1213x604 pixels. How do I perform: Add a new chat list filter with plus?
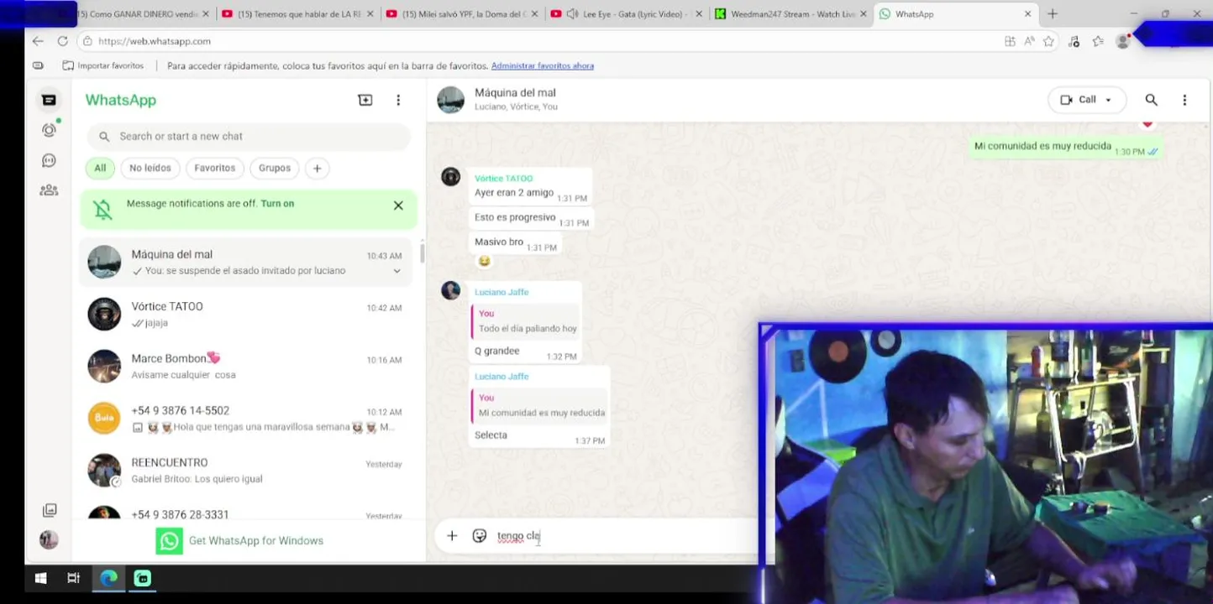[x=317, y=168]
